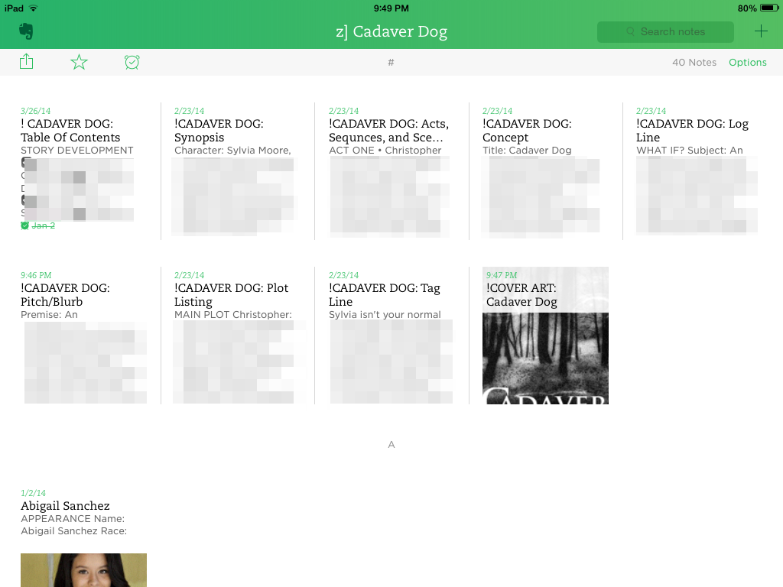Open the reminder alarm clock icon
This screenshot has height=587, width=783.
132,62
